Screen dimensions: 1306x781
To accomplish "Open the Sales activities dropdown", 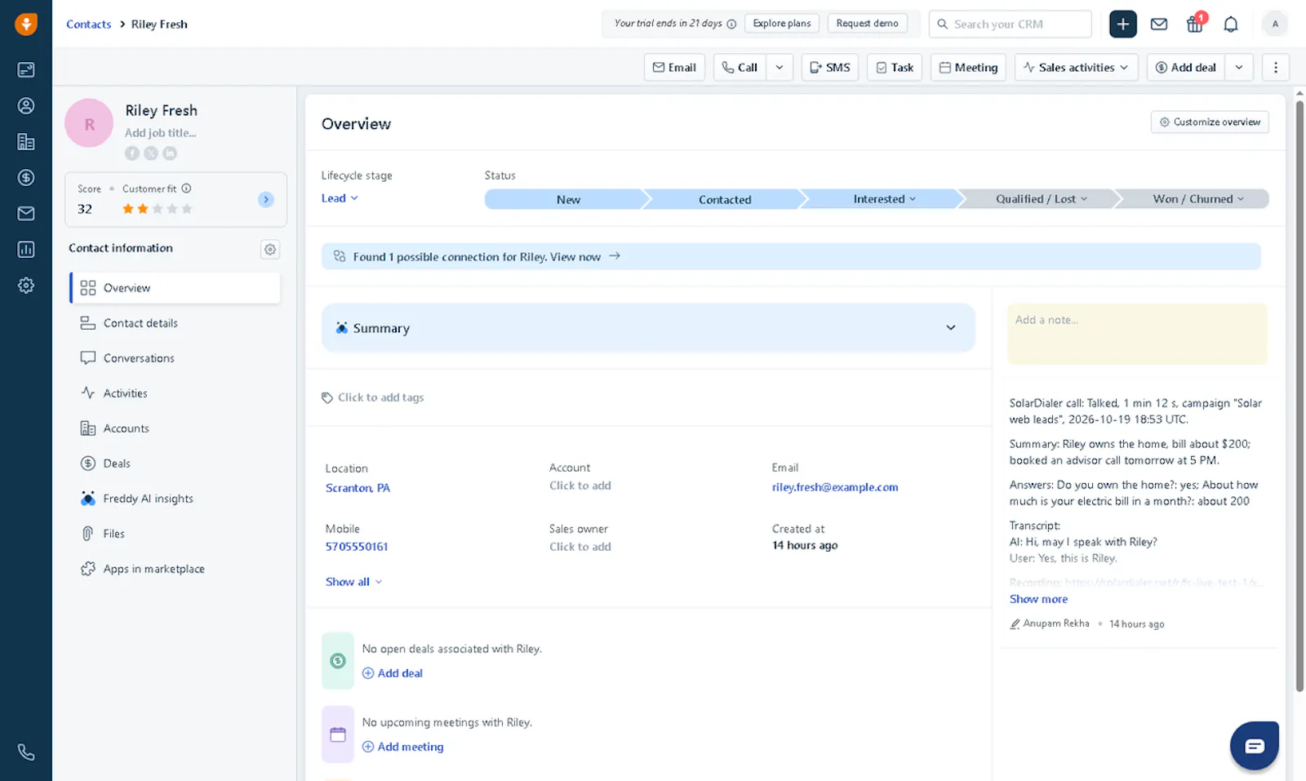I will (1076, 68).
